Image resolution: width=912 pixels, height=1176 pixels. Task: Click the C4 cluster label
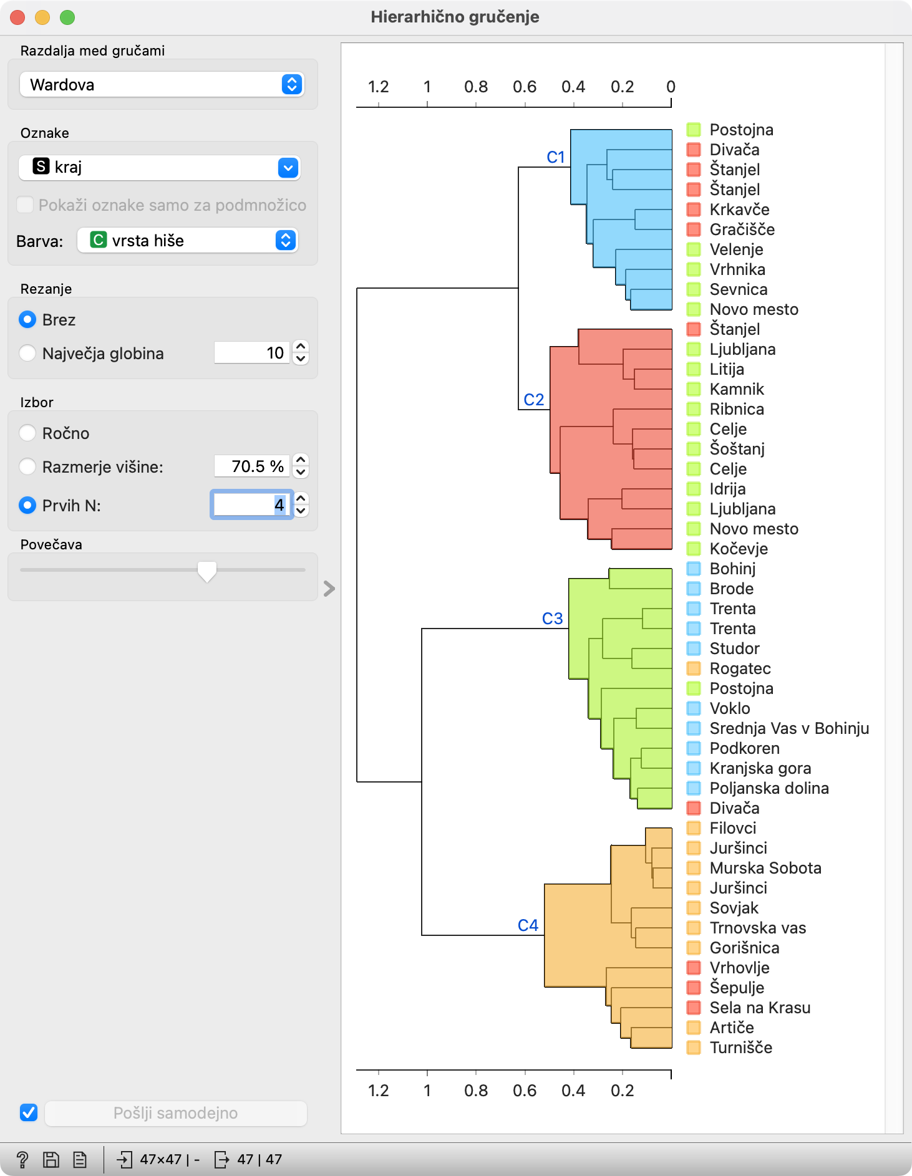click(x=528, y=925)
